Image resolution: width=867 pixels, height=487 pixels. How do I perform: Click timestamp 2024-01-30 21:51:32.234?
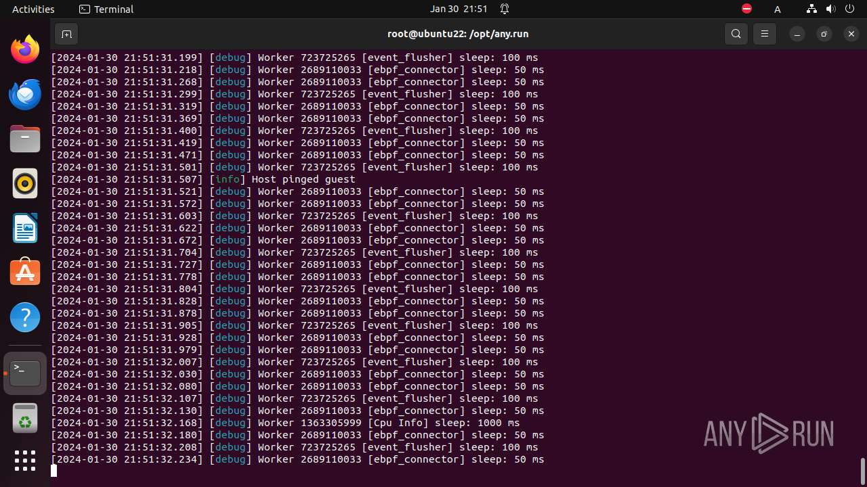coord(127,459)
